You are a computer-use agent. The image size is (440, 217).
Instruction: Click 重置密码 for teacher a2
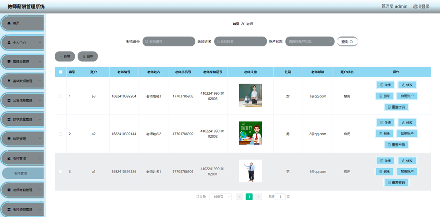click(396, 145)
